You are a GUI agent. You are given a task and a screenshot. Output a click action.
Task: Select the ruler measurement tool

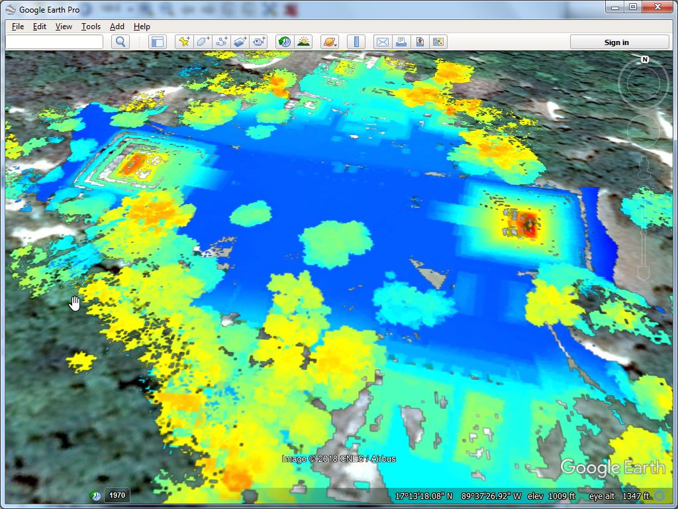coord(356,42)
